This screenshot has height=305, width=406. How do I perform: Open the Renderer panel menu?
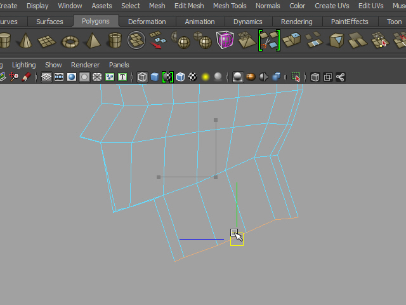(x=85, y=65)
